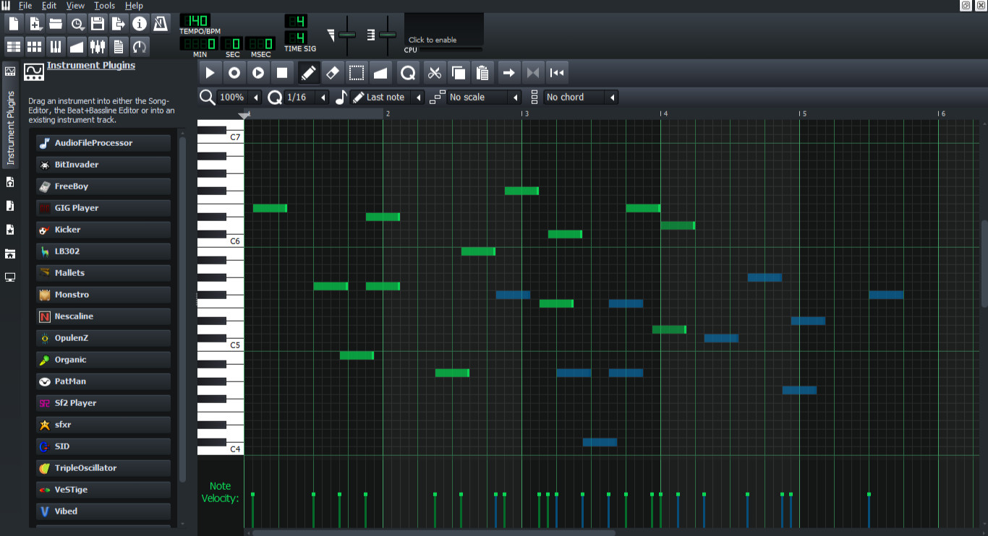Screen dimensions: 988x536
Task: Select the TripleOscillator instrument plugin
Action: tap(103, 468)
